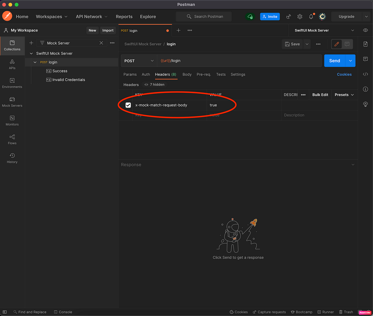The height and width of the screenshot is (316, 373).
Task: Open the Workspaces dropdown
Action: [x=52, y=17]
